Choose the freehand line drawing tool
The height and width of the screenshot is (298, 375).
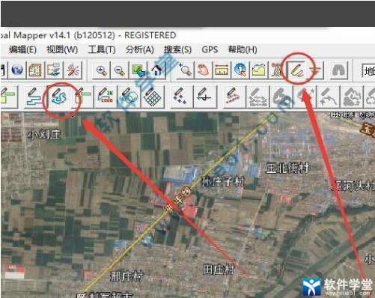[59, 97]
